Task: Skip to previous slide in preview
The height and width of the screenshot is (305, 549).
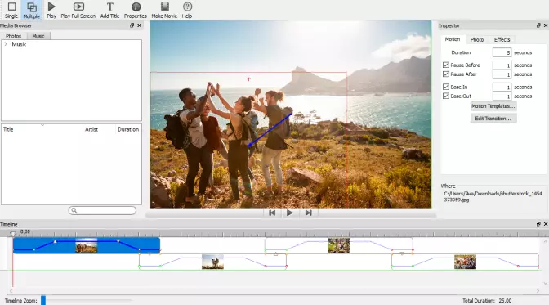Action: (x=272, y=213)
